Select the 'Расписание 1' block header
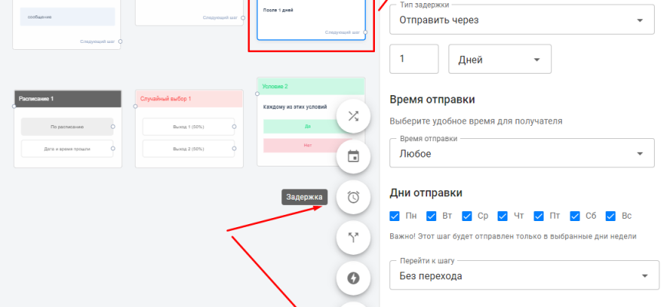 coord(67,99)
